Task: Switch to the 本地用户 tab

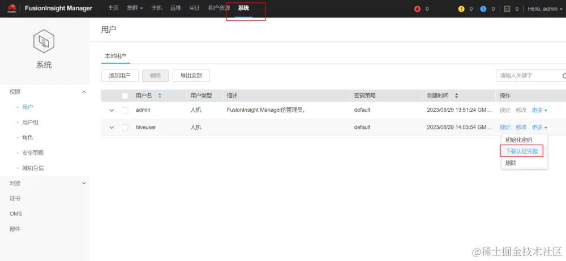Action: click(115, 56)
